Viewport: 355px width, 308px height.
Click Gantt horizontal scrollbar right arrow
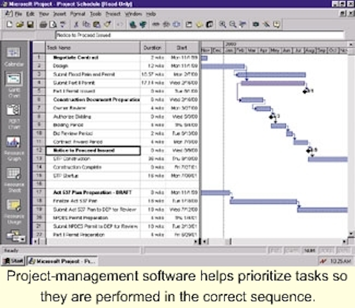(344, 241)
